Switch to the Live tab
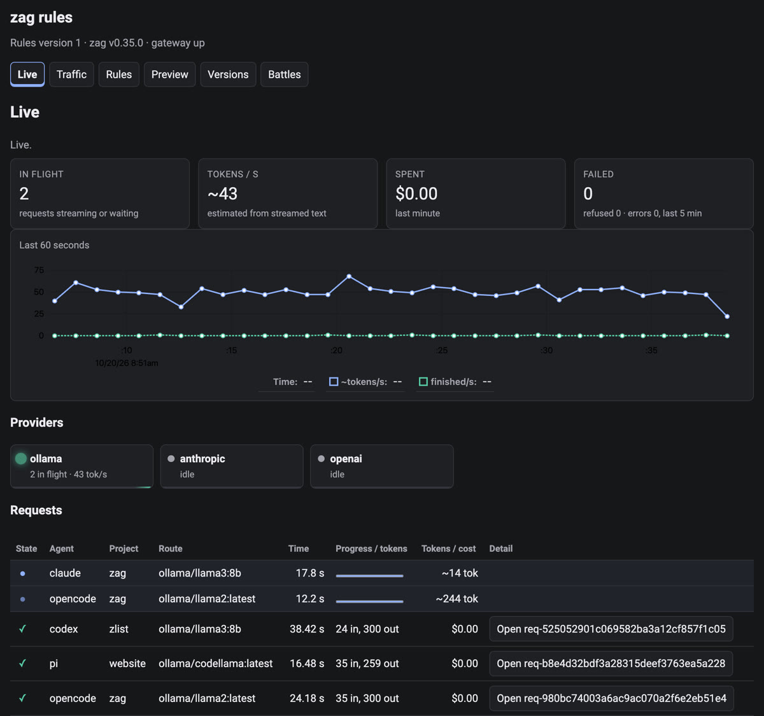This screenshot has height=716, width=764. pyautogui.click(x=27, y=74)
